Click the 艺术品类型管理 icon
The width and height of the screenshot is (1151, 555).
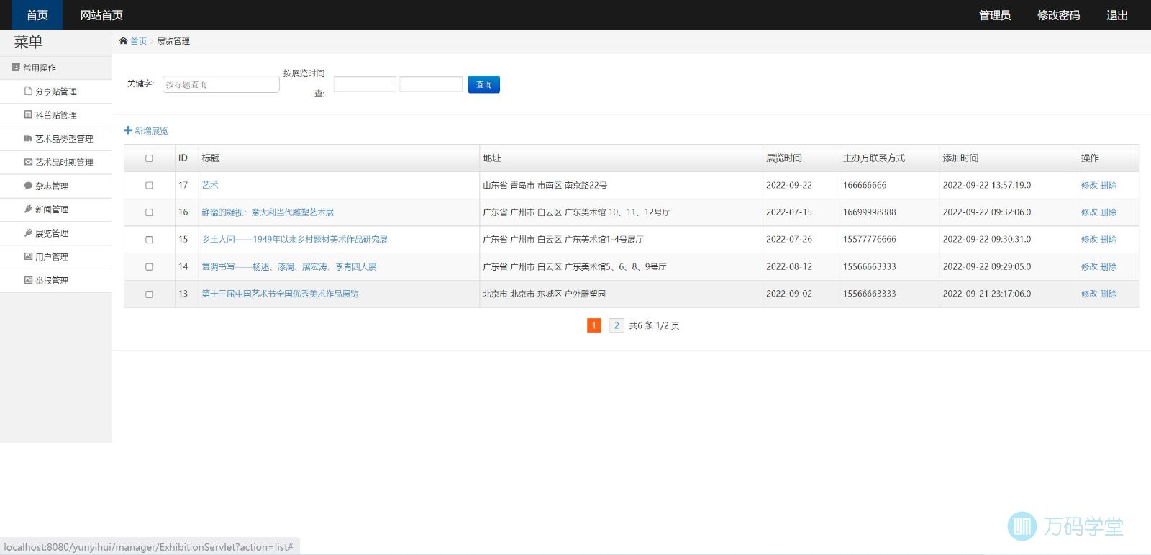click(28, 138)
